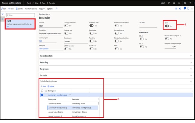Click the action pane search icon
Viewport: 195px width, 123px height.
point(57,8)
